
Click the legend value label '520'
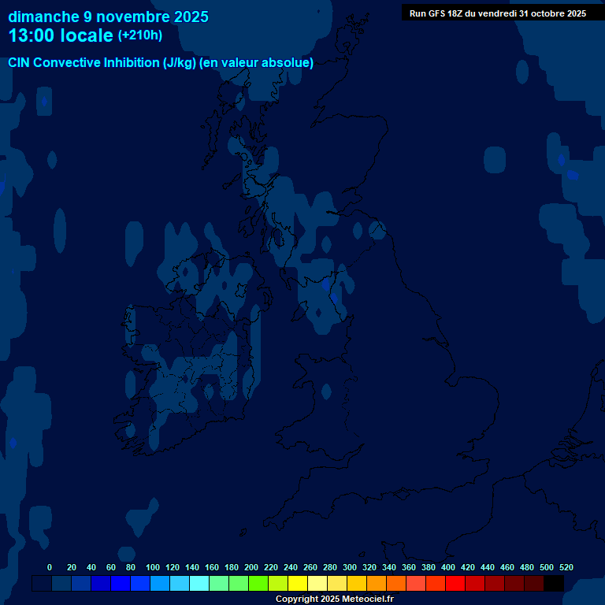[566, 567]
